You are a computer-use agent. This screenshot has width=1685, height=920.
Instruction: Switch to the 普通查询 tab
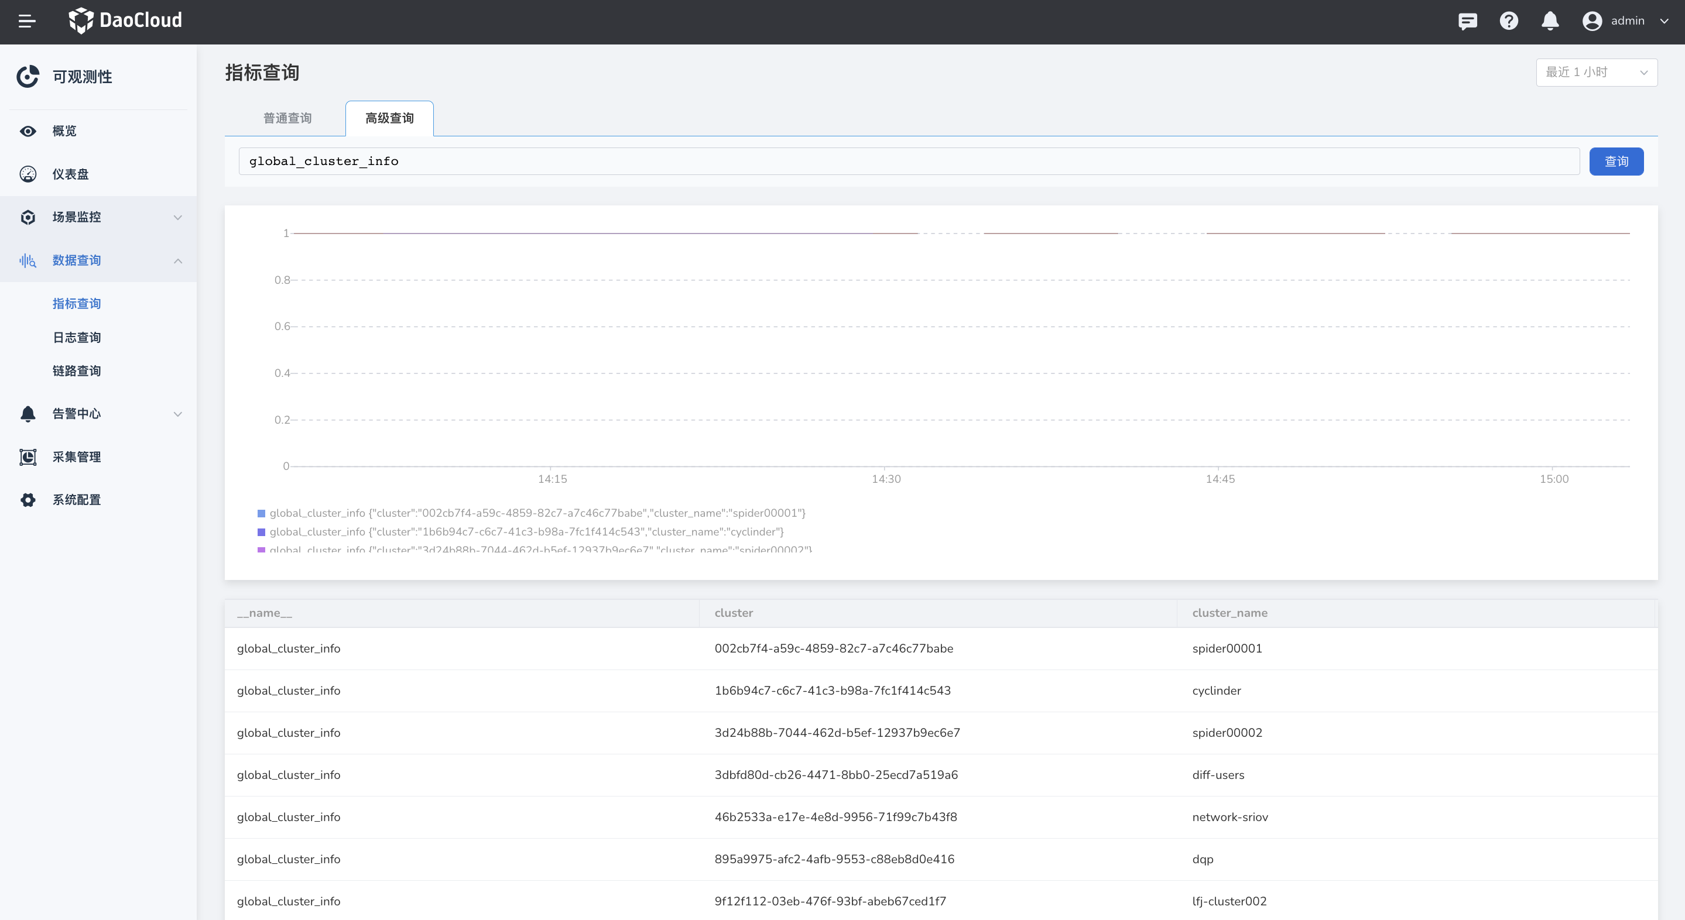[287, 118]
